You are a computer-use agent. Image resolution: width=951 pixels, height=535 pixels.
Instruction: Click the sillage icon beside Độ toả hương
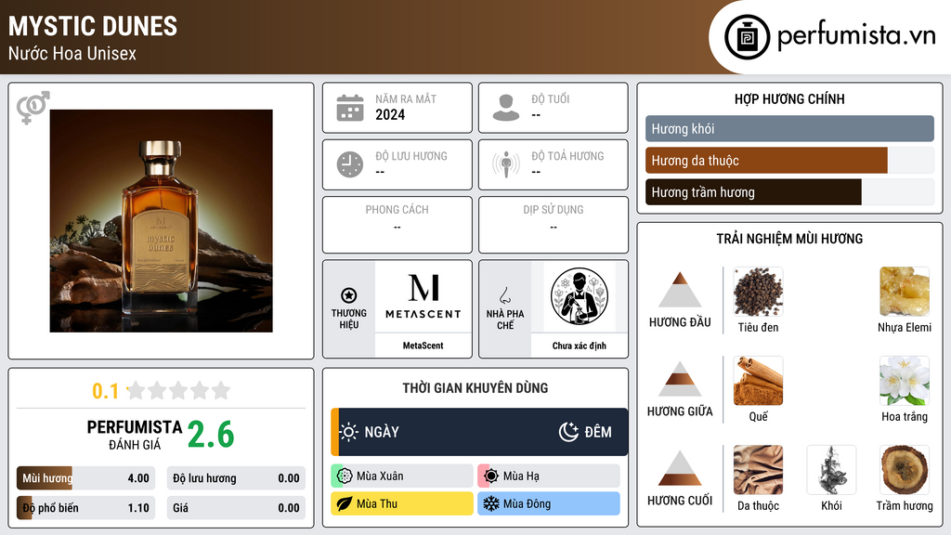(x=506, y=164)
